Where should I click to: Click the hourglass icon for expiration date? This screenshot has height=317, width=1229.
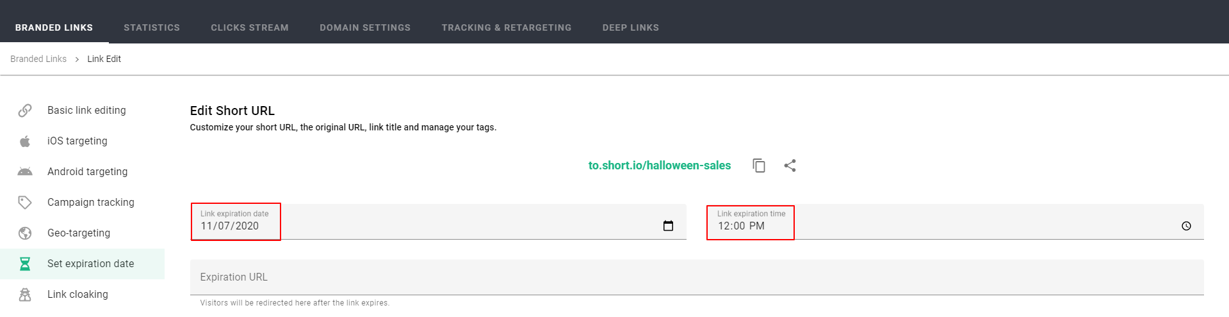click(25, 264)
